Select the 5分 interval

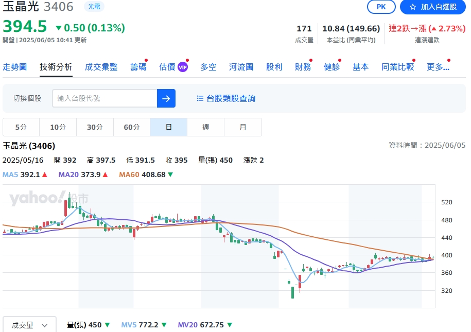coord(21,127)
